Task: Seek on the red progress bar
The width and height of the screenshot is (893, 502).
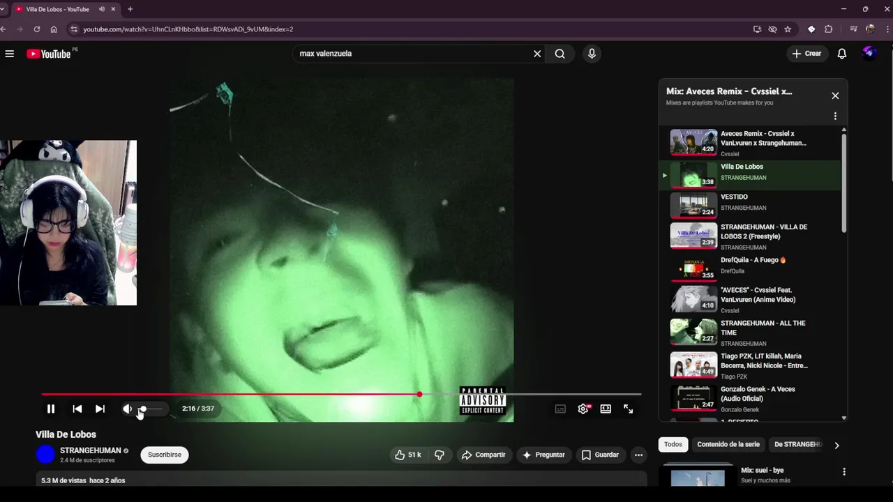Action: [341, 395]
